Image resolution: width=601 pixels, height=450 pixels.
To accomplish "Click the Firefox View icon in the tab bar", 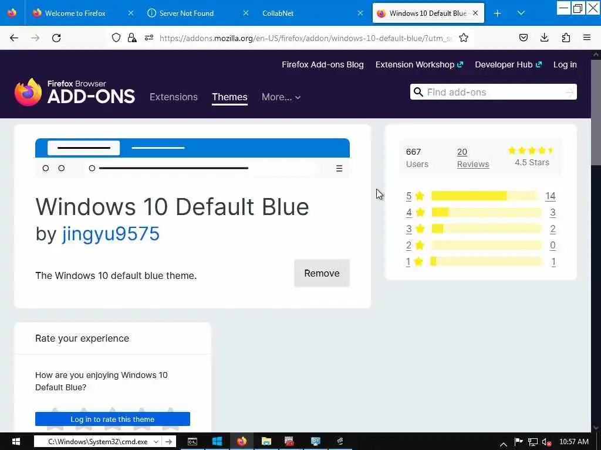I will [12, 13].
